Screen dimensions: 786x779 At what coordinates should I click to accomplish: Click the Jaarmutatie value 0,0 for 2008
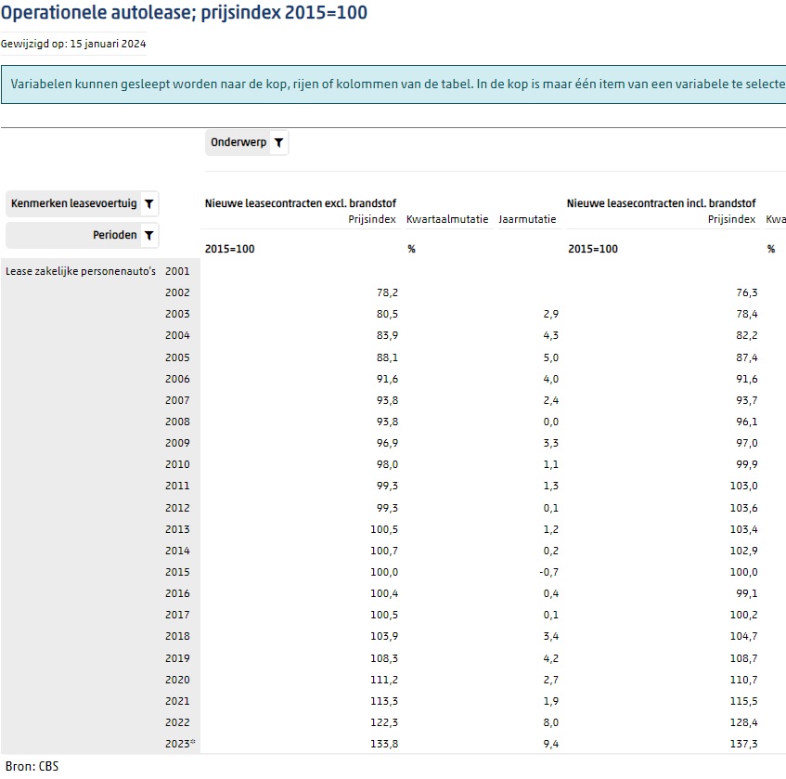[550, 422]
